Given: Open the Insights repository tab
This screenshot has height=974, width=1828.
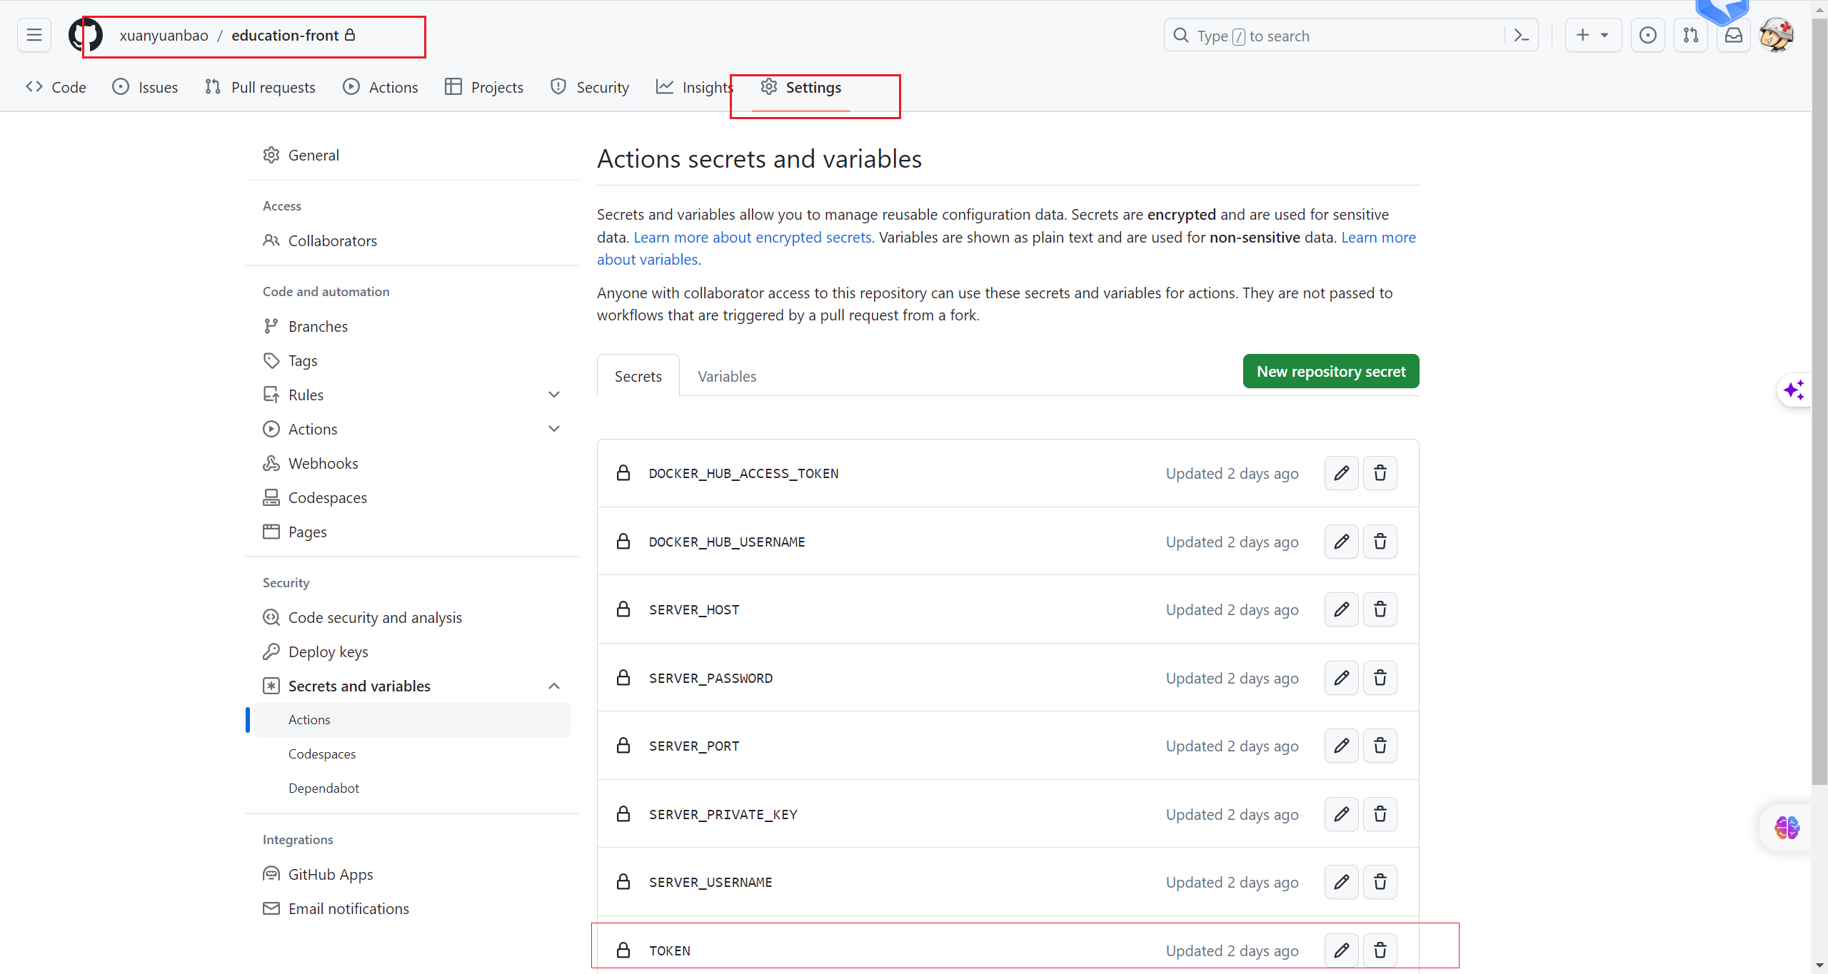Looking at the screenshot, I should [695, 87].
